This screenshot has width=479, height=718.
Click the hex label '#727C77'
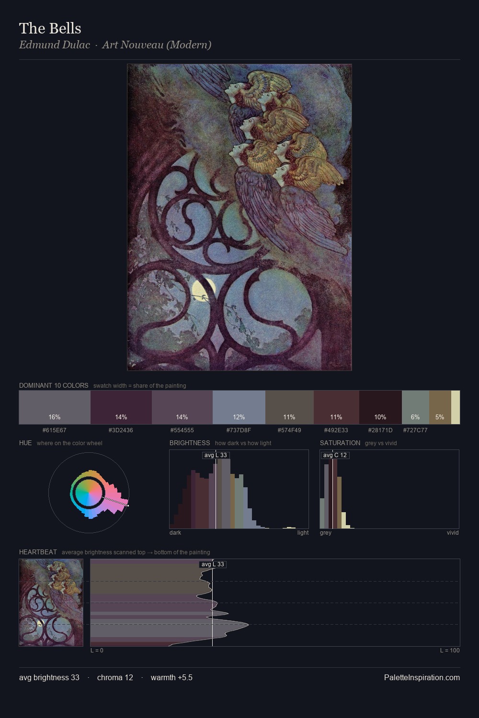pyautogui.click(x=415, y=430)
